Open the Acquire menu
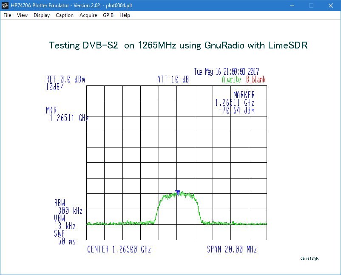This screenshot has height=275, width=341. coord(88,15)
